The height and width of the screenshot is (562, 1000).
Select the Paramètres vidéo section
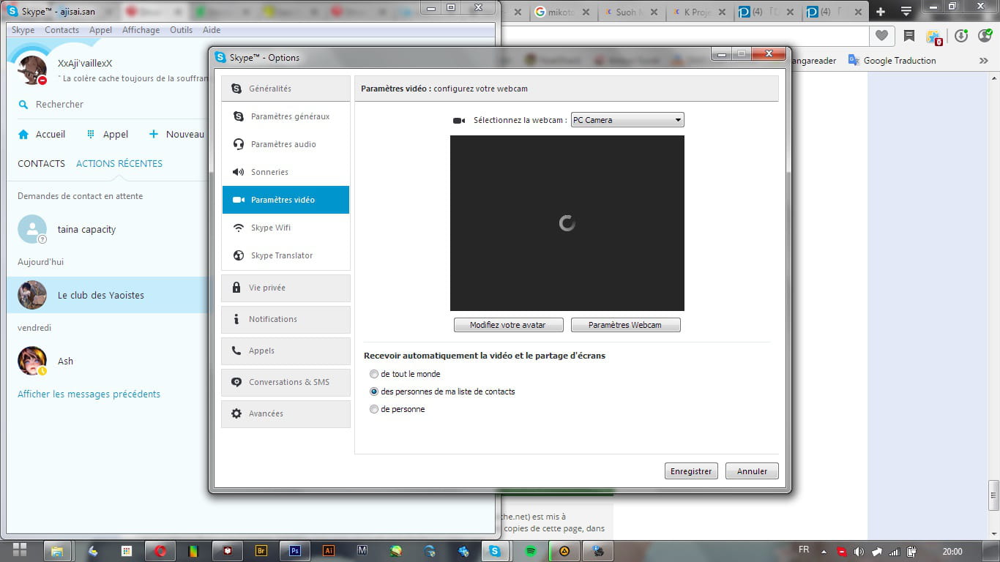point(286,200)
